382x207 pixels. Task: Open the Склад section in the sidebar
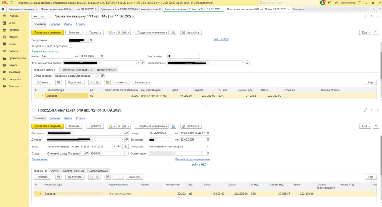pos(12,44)
